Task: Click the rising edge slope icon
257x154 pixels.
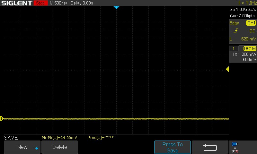Action: [x=236, y=30]
